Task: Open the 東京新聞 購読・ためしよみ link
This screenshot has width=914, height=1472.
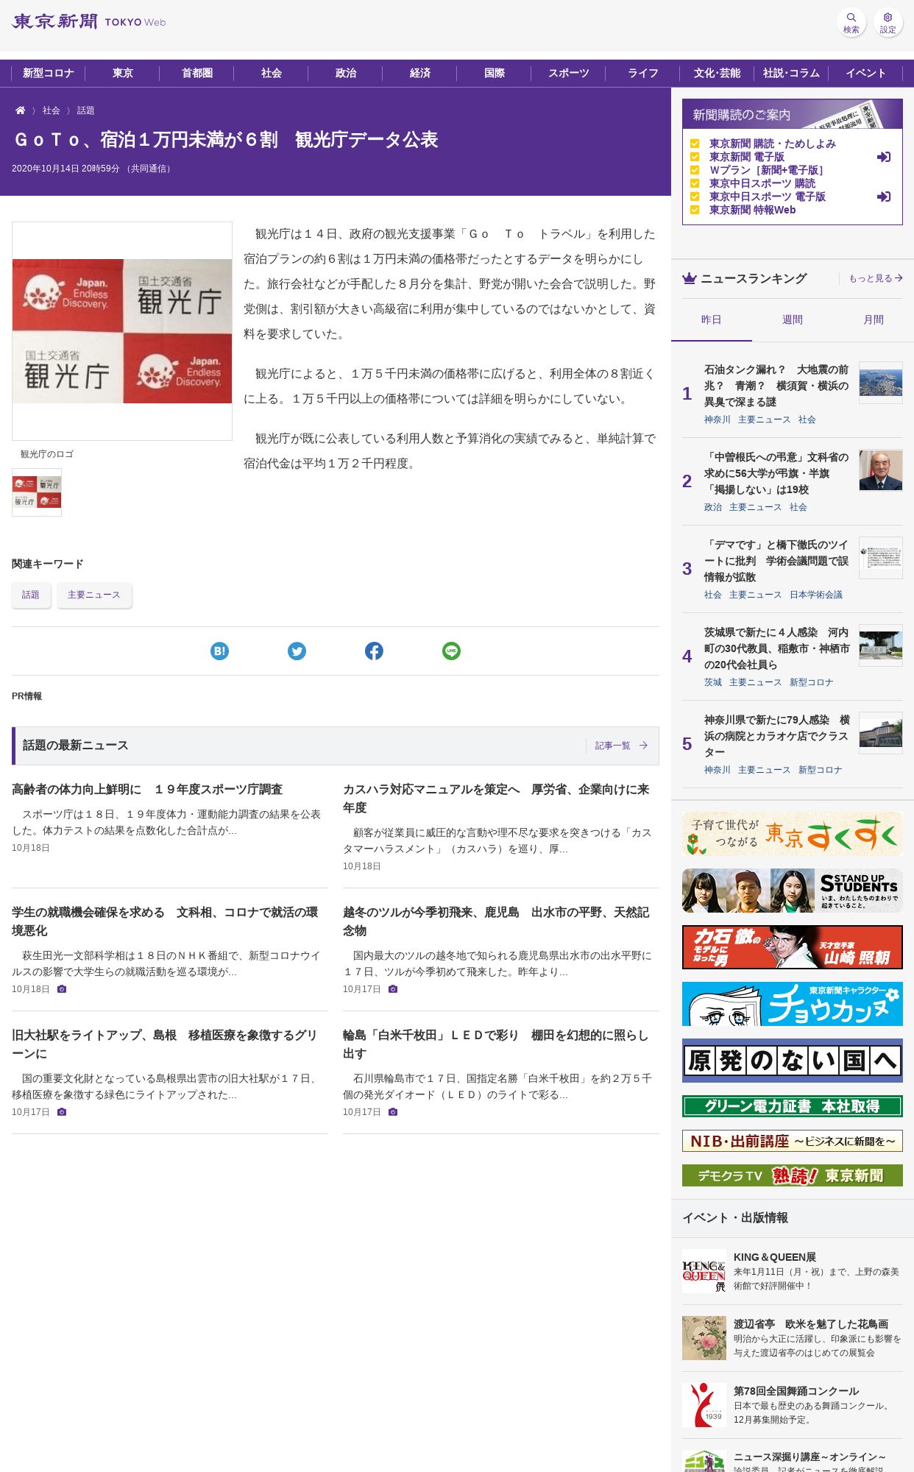Action: 773,144
